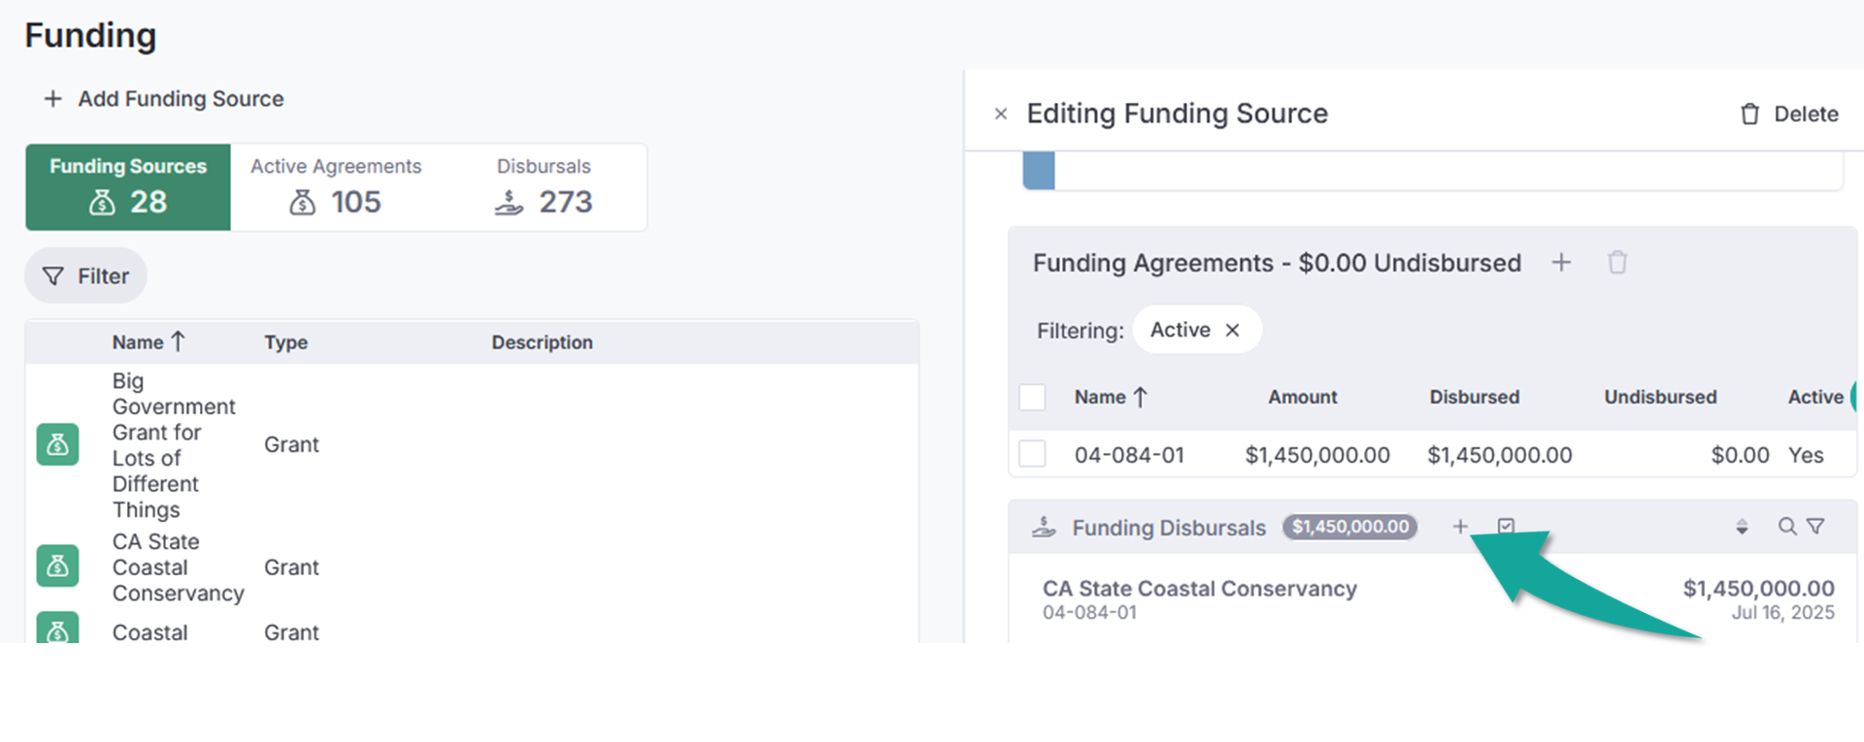The image size is (1864, 742).
Task: Check the 04-084-01 agreement row checkbox
Action: pos(1032,454)
